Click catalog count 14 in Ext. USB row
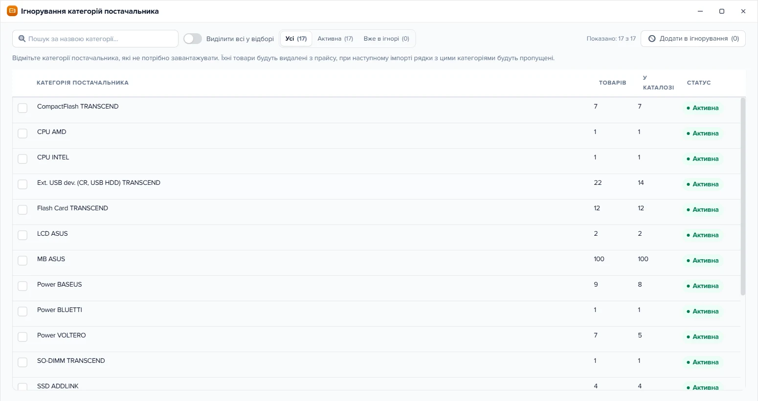 (641, 182)
